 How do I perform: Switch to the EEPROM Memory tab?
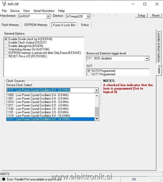point(36,25)
